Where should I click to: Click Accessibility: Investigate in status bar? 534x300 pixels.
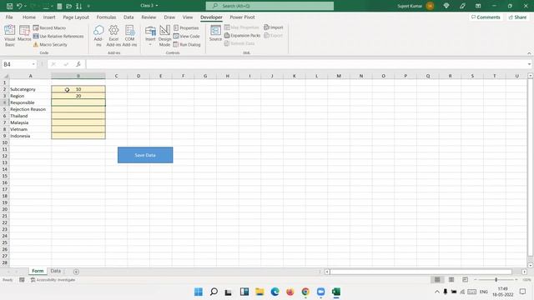tap(53, 280)
